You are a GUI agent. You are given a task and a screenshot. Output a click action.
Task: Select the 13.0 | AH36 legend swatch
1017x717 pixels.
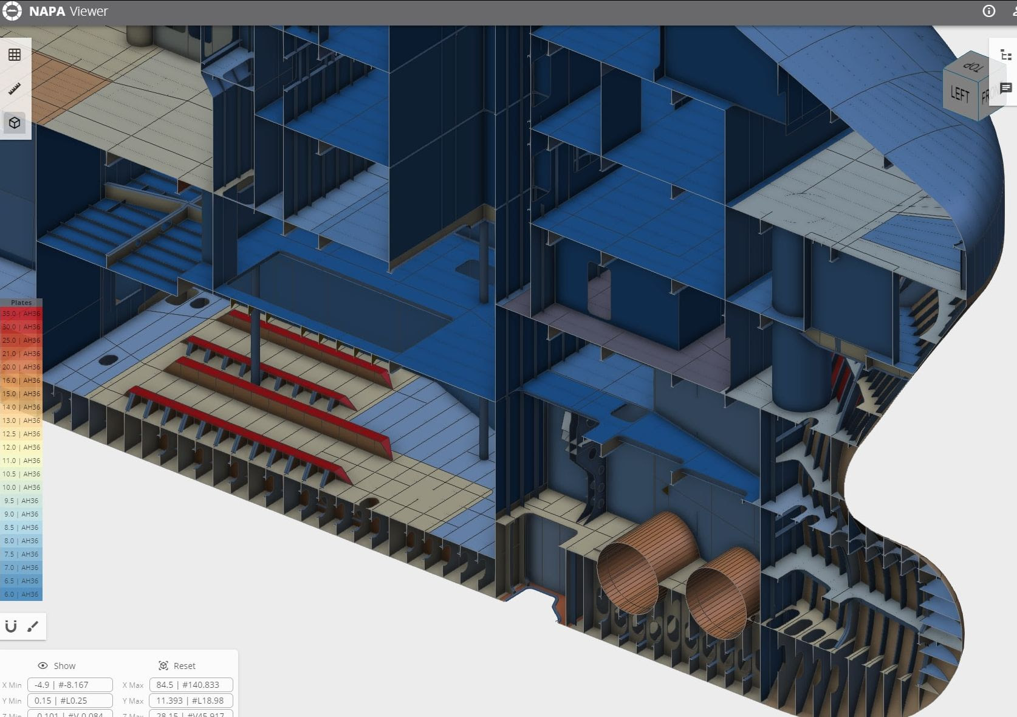pyautogui.click(x=21, y=420)
